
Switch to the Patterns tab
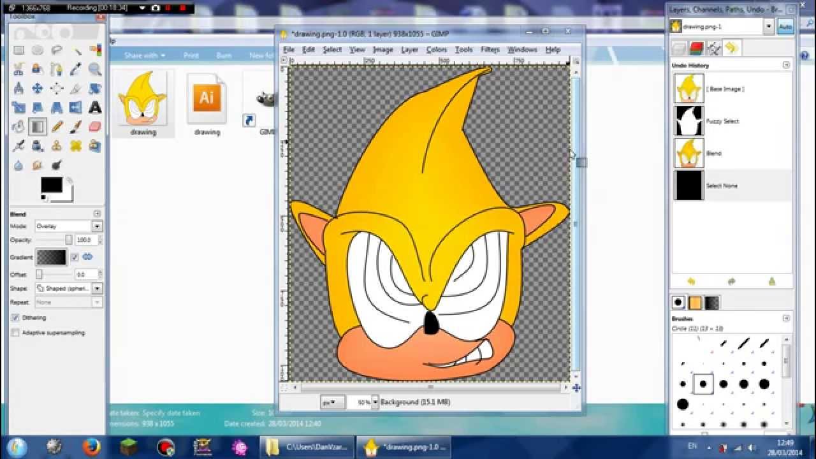695,303
